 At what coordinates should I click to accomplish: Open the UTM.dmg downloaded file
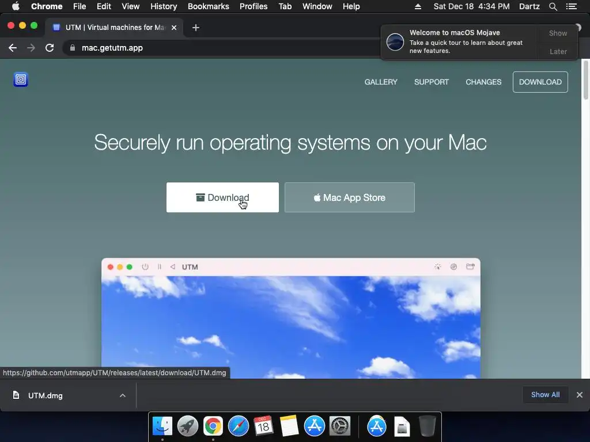[45, 395]
